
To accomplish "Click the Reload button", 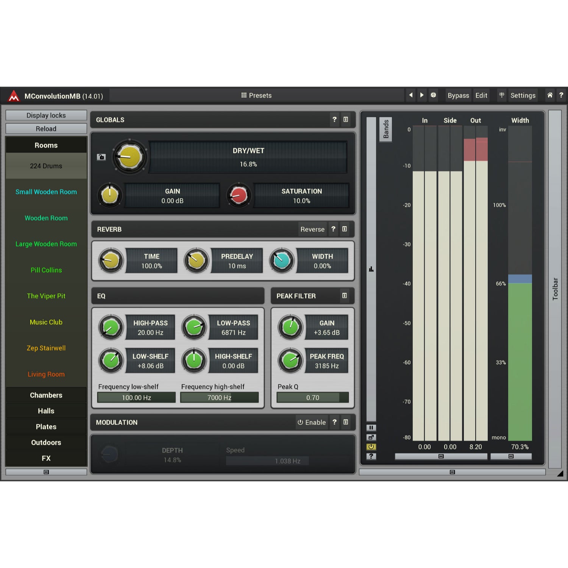I will pyautogui.click(x=46, y=129).
